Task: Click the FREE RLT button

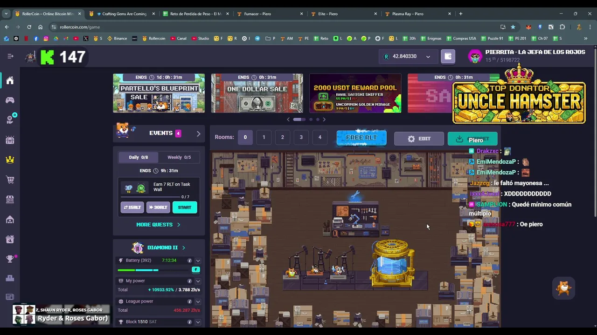Action: click(x=361, y=138)
